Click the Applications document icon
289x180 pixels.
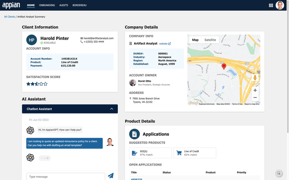coord(134,134)
